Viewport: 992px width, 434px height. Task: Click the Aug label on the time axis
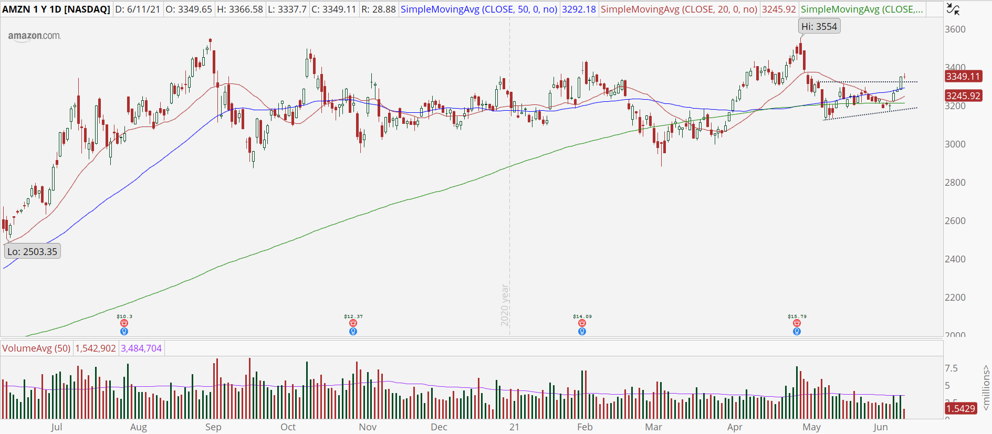pyautogui.click(x=139, y=427)
